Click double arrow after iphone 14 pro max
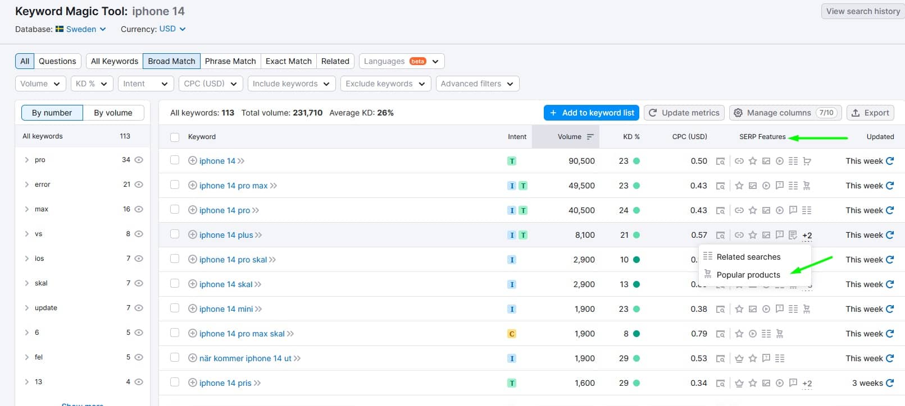 (x=274, y=186)
